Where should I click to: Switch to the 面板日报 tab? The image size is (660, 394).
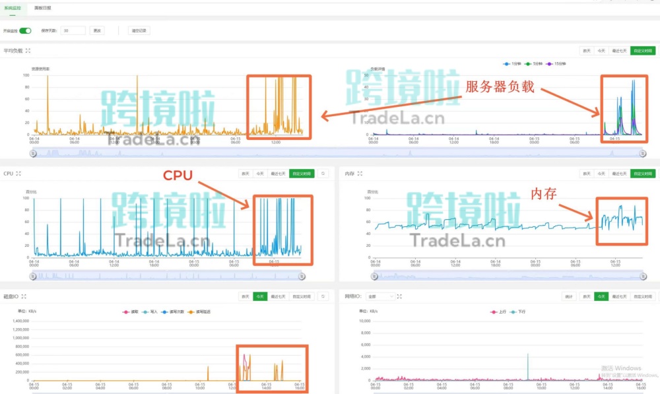click(43, 8)
